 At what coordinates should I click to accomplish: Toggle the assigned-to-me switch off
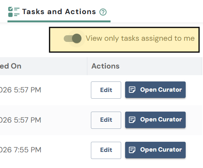pyautogui.click(x=72, y=38)
